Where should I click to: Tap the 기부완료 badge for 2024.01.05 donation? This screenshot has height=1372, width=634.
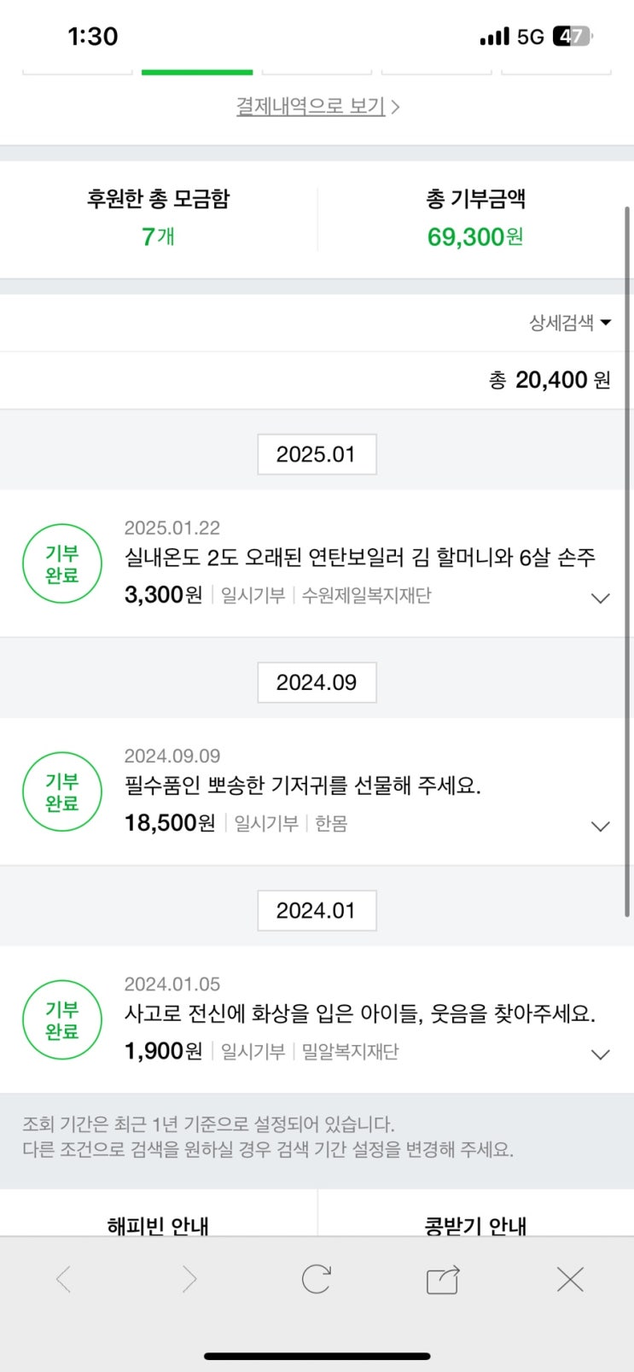62,1020
